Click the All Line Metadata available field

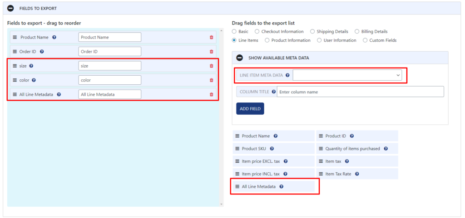click(273, 187)
